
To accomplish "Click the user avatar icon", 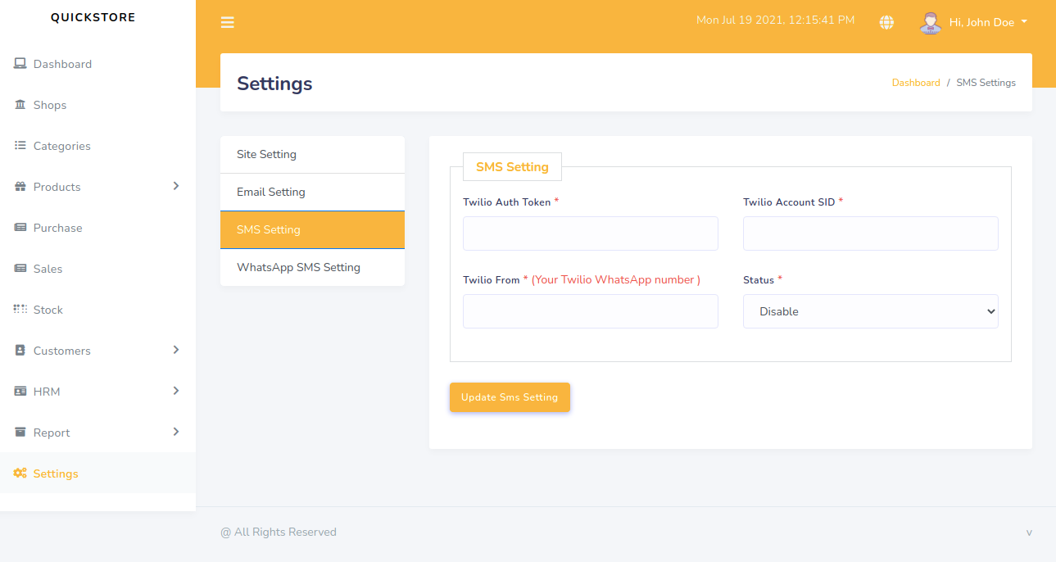I will (930, 22).
